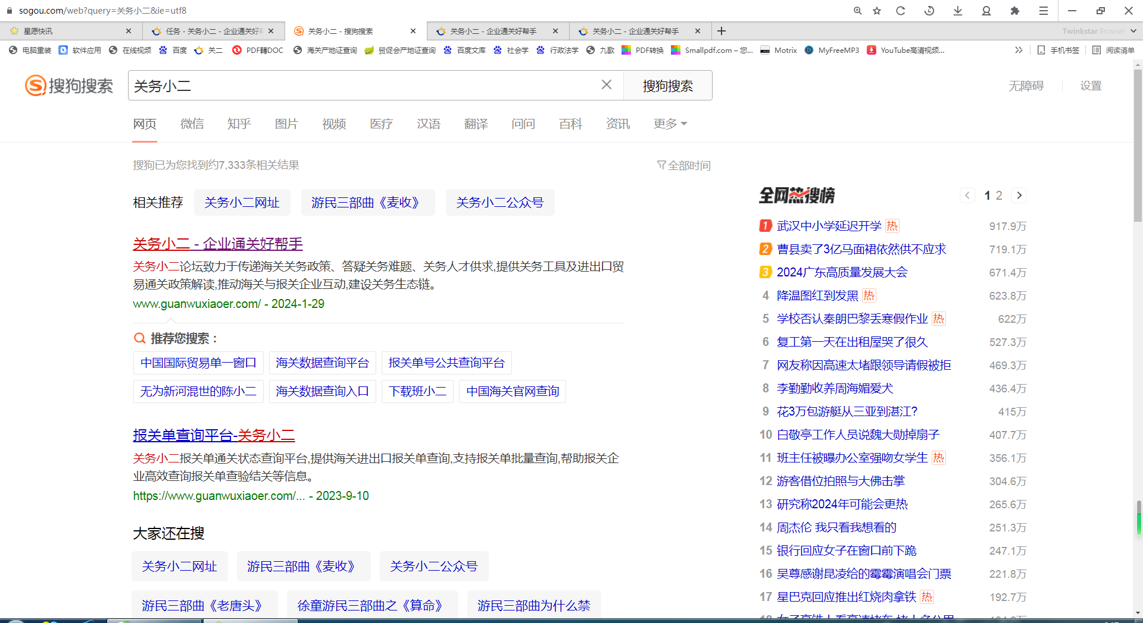The image size is (1143, 623).
Task: Open the Smallpdf.com bookmark
Action: 712,51
